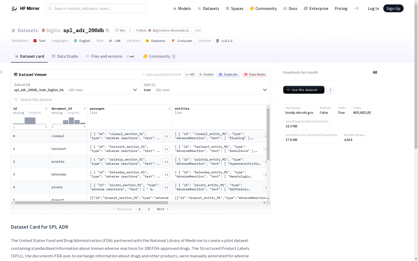418x261 pixels.
Task: Click Sign Up button
Action: pyautogui.click(x=393, y=9)
